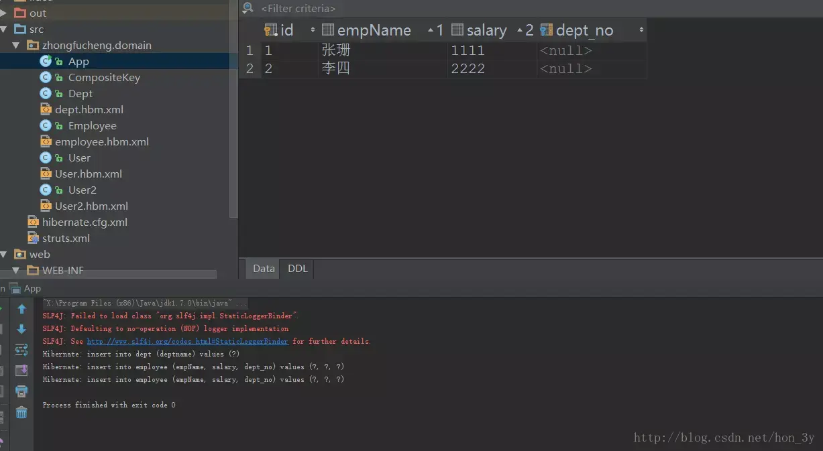Click the Up the Stack Trace arrow
823x451 pixels.
(x=21, y=309)
